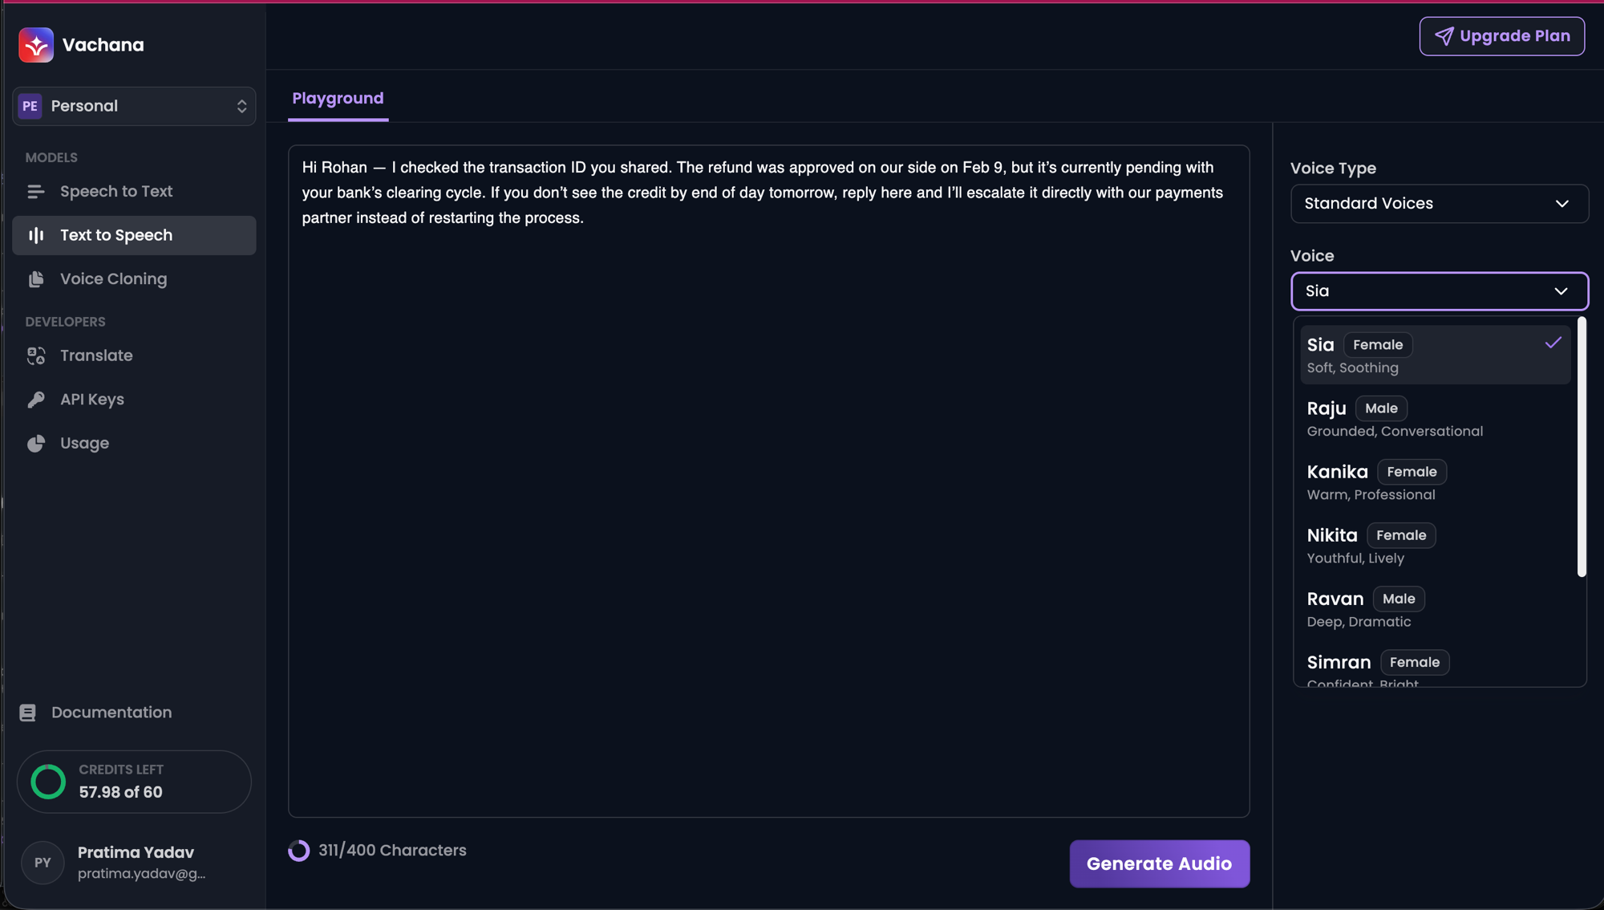
Task: Open the Translate icon in sidebar
Action: (36, 355)
